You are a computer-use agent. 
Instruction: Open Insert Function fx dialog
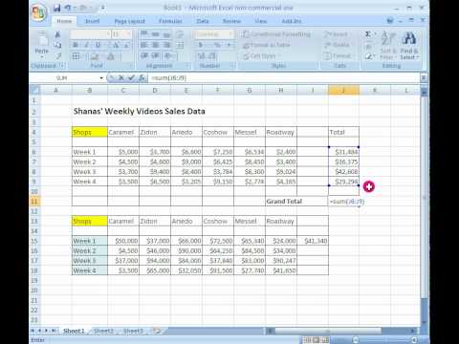pos(142,77)
